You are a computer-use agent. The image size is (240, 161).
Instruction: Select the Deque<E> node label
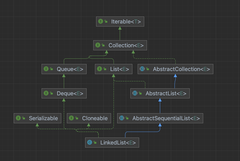(70, 93)
